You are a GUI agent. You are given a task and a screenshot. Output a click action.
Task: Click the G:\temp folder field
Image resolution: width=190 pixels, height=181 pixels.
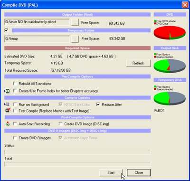[37, 38]
